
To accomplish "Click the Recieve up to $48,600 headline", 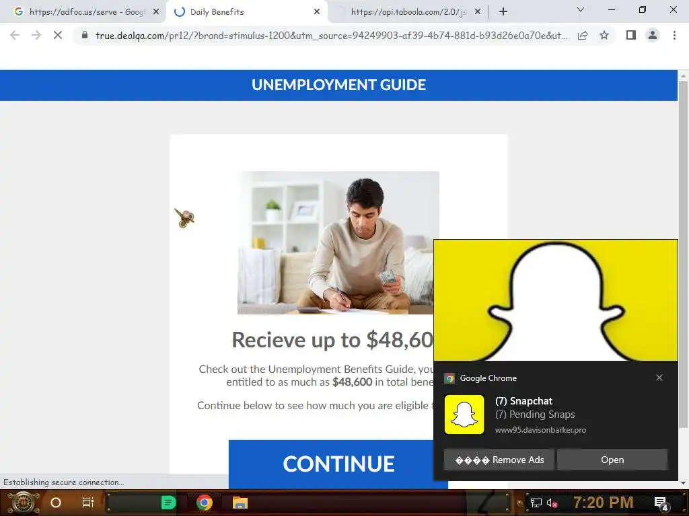I will point(332,339).
